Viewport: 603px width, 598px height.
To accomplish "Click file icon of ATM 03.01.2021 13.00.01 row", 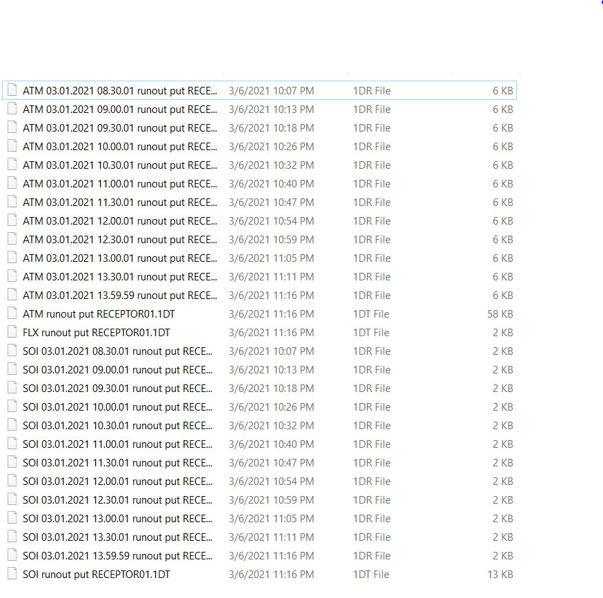I will pyautogui.click(x=12, y=257).
